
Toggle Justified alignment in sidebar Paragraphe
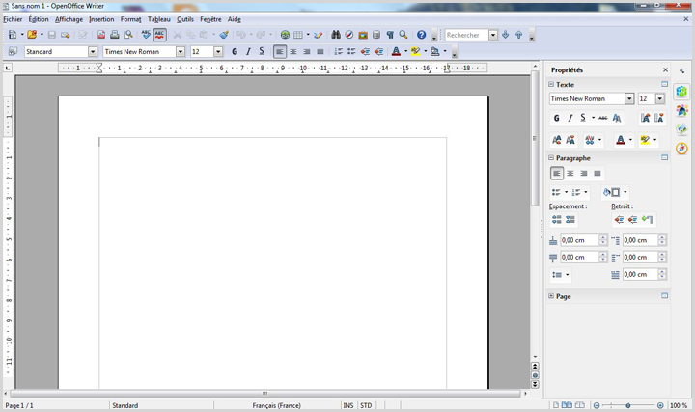(598, 174)
